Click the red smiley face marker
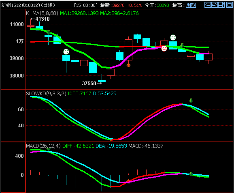The image size is (234, 193). tap(164, 48)
